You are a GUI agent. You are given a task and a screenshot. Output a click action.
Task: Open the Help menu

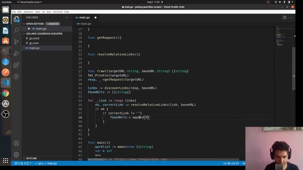click(x=66, y=12)
